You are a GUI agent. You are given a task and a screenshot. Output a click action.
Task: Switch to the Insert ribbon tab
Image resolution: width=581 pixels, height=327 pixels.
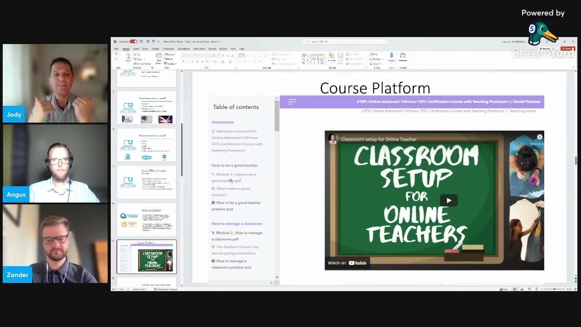tap(136, 49)
